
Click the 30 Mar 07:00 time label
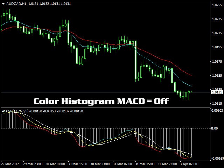click(55, 164)
